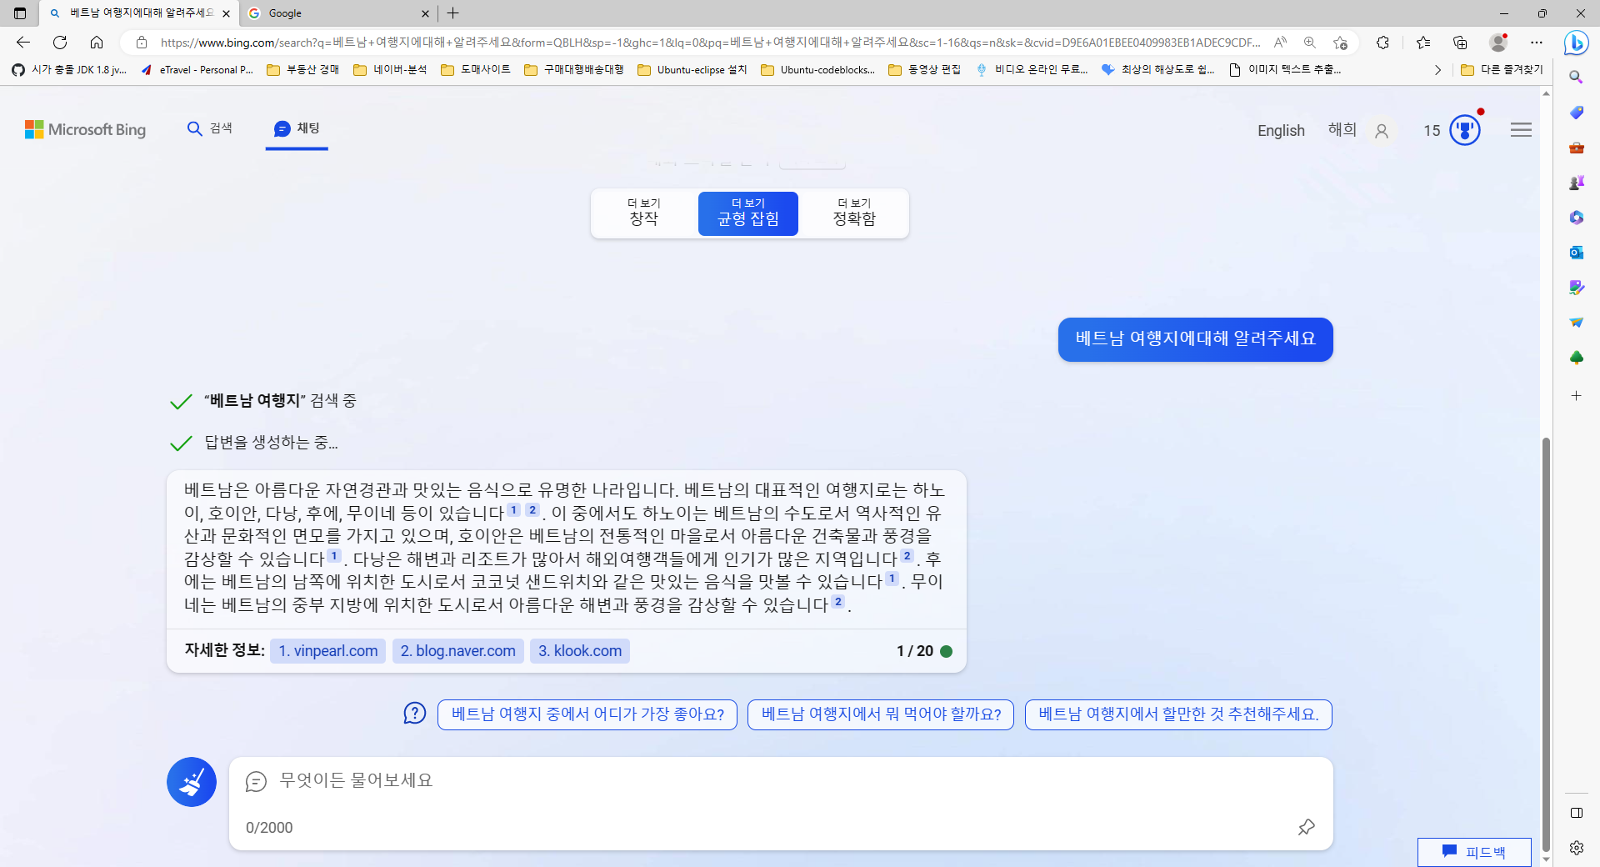Open Ubuntu-codeblocks bookmark folder
The image size is (1600, 867).
(818, 70)
